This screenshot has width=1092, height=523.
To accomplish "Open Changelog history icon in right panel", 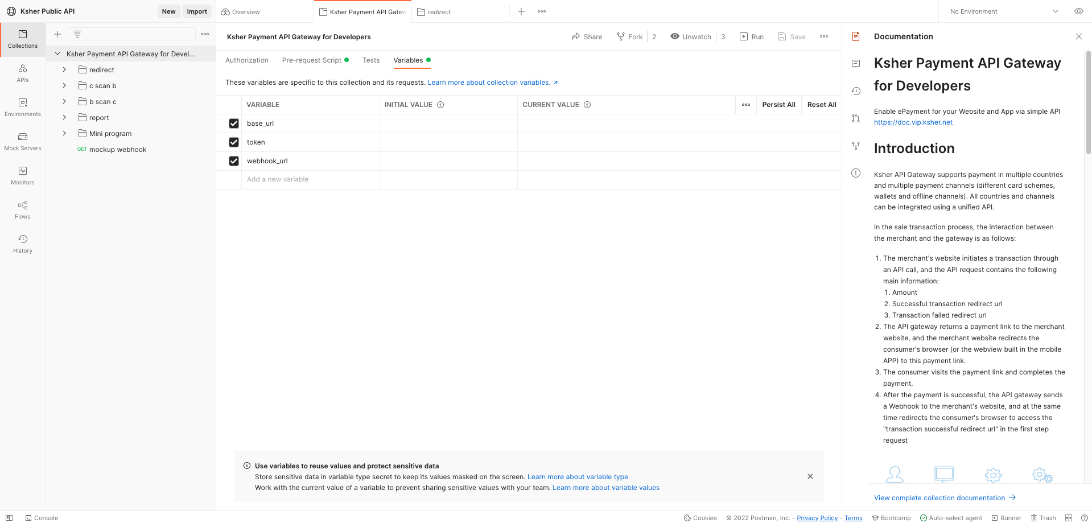I will click(855, 91).
